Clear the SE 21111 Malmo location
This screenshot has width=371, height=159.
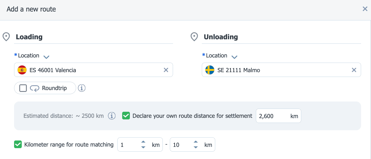click(x=354, y=70)
